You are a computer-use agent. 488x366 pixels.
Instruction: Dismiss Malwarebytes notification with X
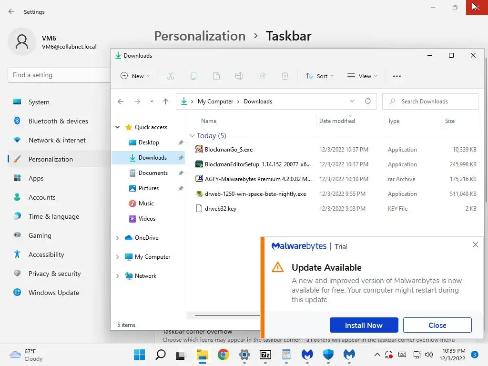[476, 244]
